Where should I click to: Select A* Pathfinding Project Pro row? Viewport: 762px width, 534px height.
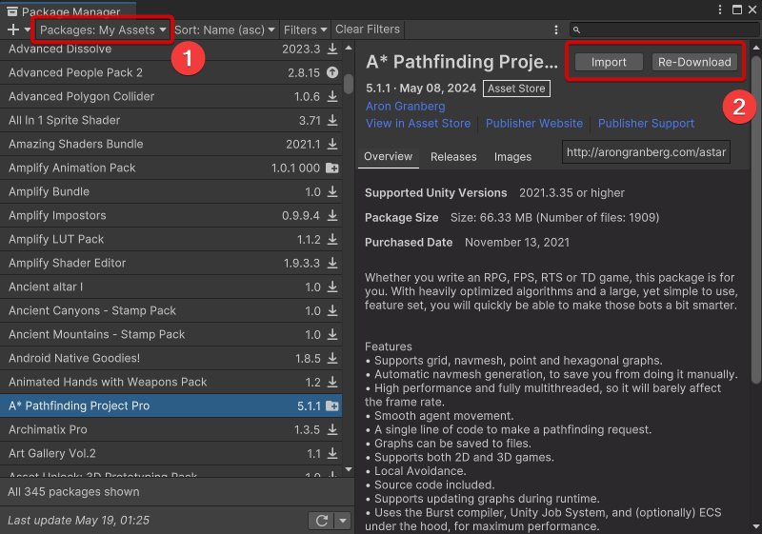[x=170, y=405]
